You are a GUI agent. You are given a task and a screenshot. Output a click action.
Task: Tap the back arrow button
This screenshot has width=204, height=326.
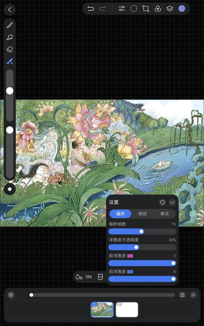point(10,10)
